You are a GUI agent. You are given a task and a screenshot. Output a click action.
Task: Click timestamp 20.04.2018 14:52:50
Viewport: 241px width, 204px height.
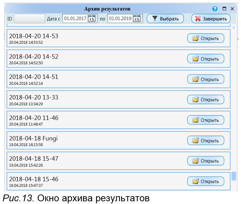click(x=26, y=63)
